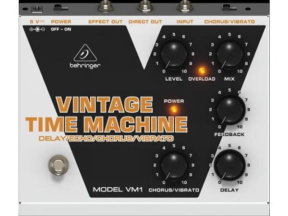
Task: Click the MIX knob
Action: [229, 54]
